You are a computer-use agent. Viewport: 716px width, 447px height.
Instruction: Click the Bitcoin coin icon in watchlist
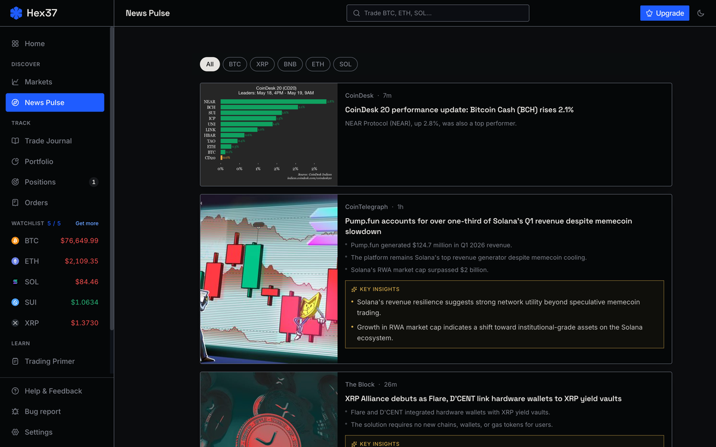(16, 241)
